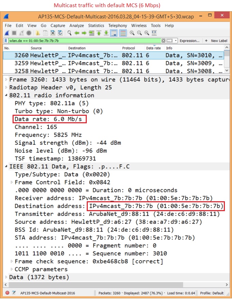Screen dimensions: 232x299
Task: Expand the Frame Control Field entry
Action: pyautogui.click(x=12, y=183)
